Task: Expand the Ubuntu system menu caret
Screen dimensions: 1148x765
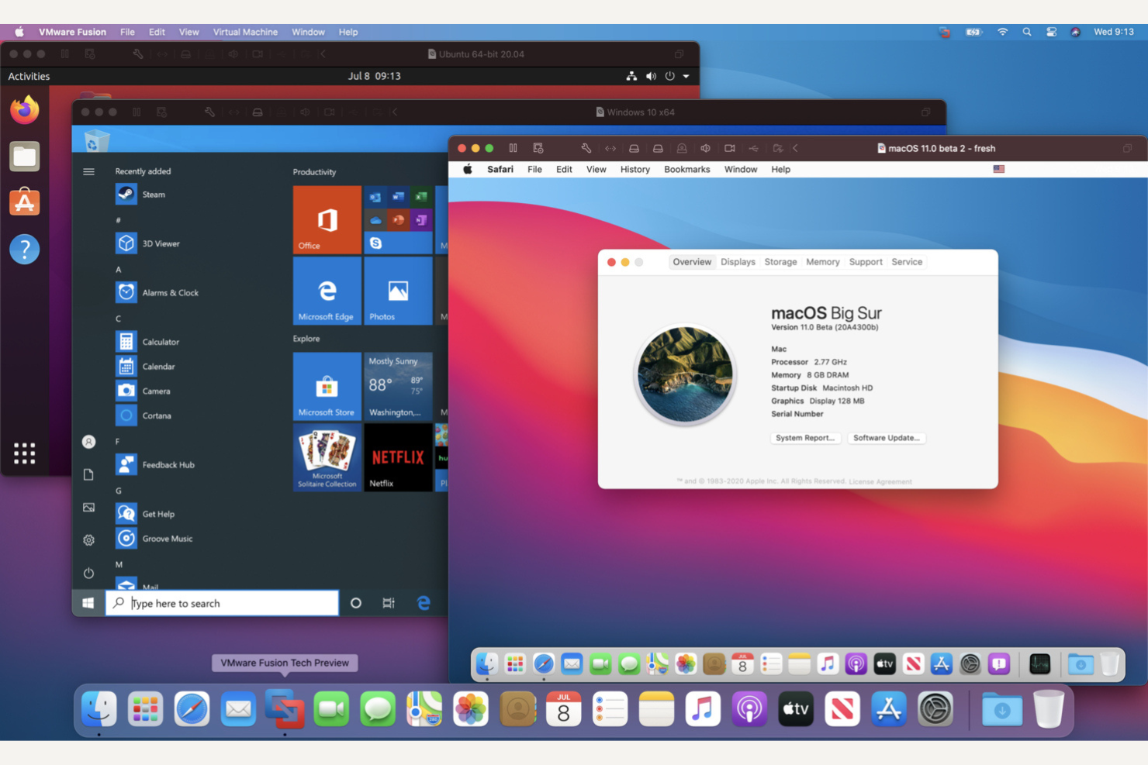Action: (x=686, y=76)
